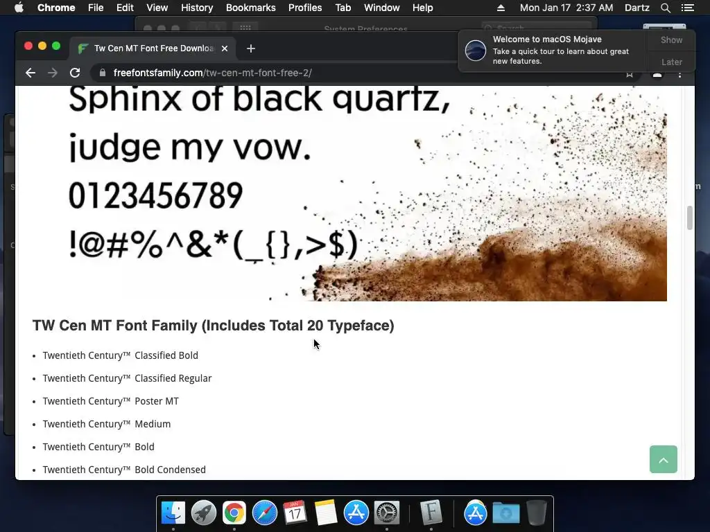Click the Welcome to macOS Mojave notification icon
The width and height of the screenshot is (710, 532).
coord(476,50)
